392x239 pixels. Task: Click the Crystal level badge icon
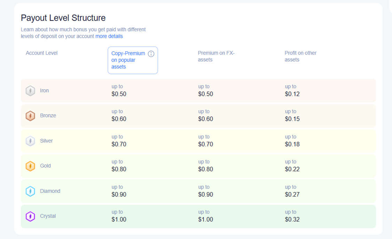pyautogui.click(x=30, y=216)
